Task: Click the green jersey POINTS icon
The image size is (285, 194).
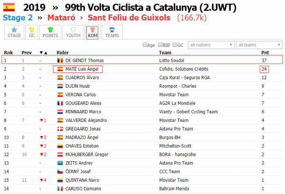Action: [x=50, y=30]
